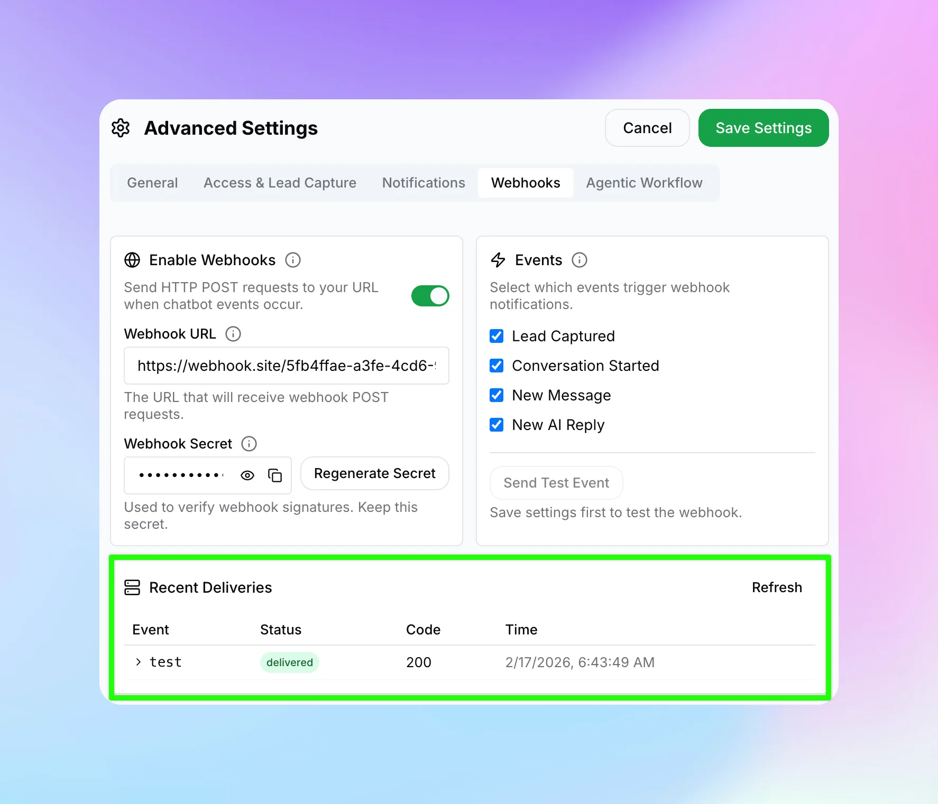Click the lightning bolt icon beside Events
The height and width of the screenshot is (804, 938).
[498, 260]
